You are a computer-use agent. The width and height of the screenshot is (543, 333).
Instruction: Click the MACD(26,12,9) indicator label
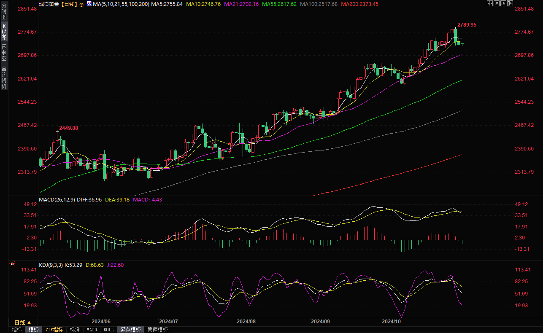tap(57, 199)
